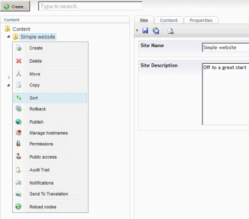Collapse the expanded child node arrow below
The width and height of the screenshot is (249, 219).
8,85
